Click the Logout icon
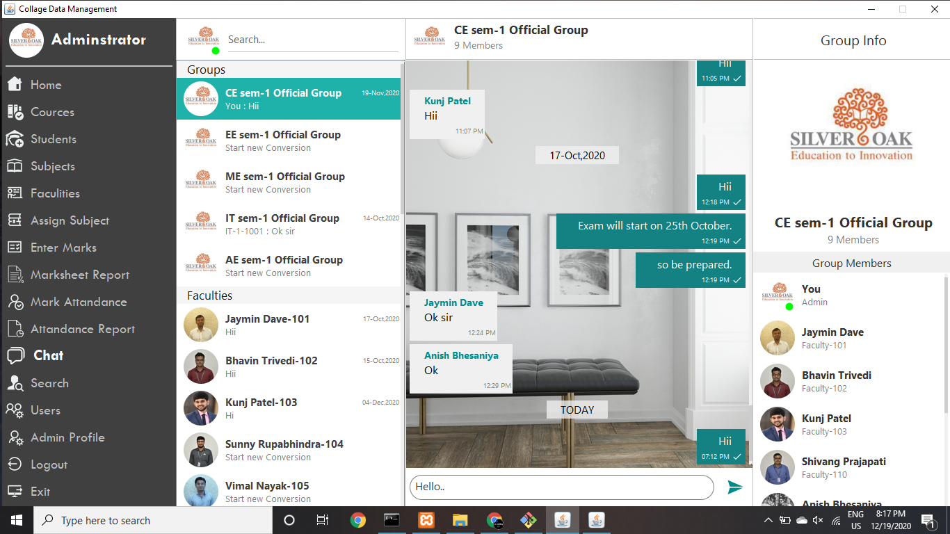Viewport: 950px width, 534px height. 15,464
